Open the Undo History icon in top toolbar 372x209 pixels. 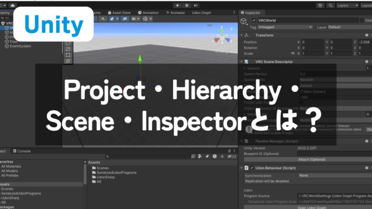320,5
